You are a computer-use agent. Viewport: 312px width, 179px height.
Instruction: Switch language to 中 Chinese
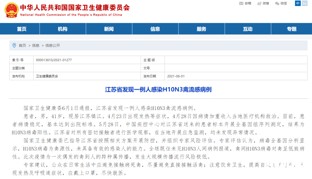tap(298, 3)
